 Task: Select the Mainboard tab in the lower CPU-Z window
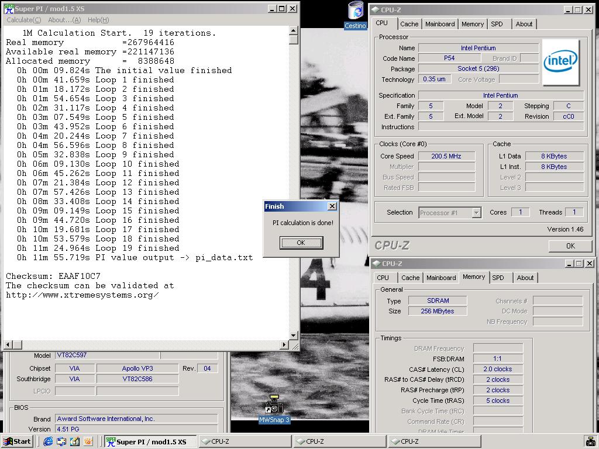tap(441, 278)
